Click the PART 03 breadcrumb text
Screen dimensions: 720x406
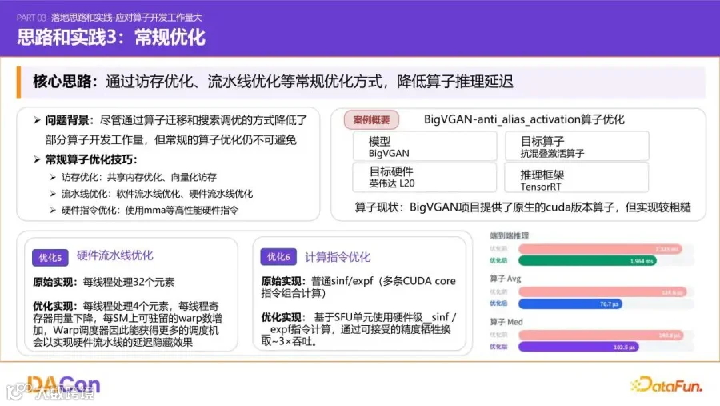pos(110,18)
